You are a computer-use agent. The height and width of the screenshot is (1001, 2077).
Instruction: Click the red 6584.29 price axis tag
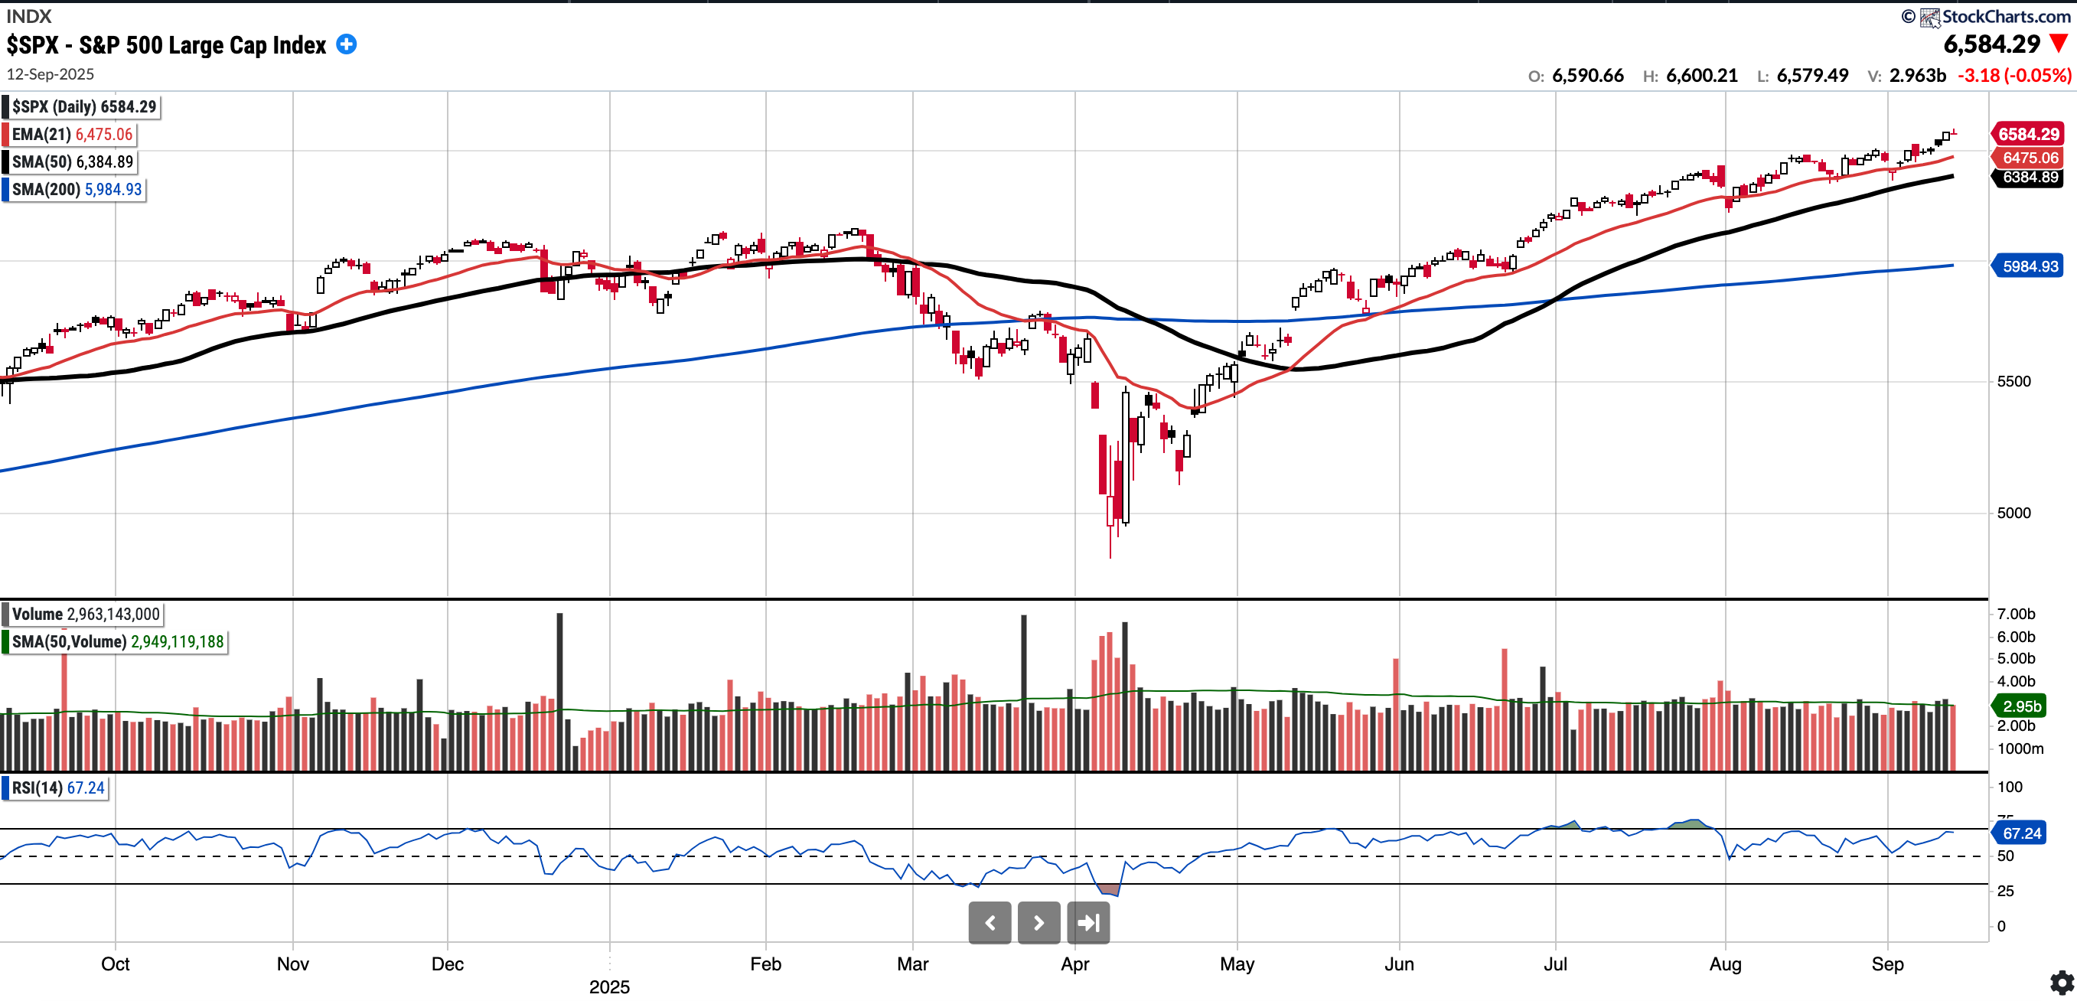click(x=2028, y=134)
